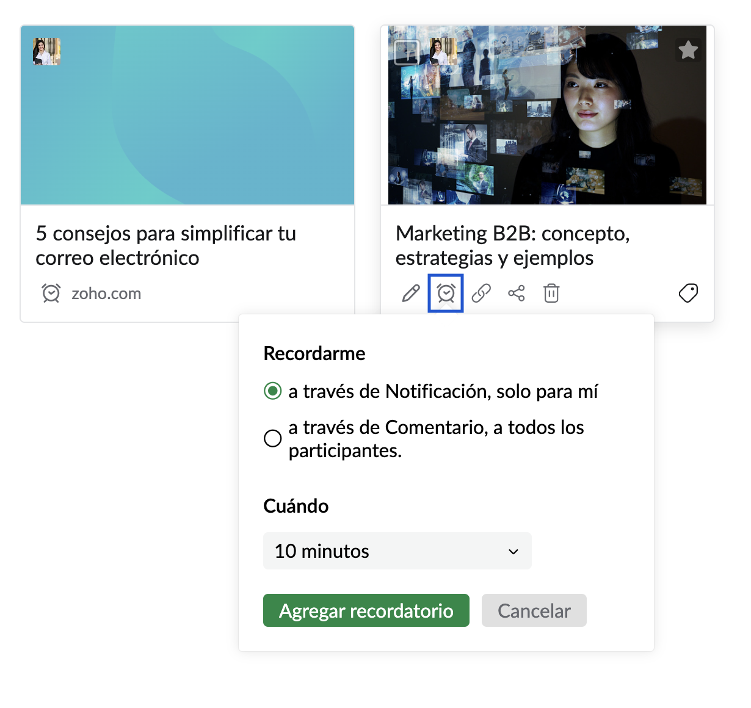751x708 pixels.
Task: Select the checkbox icon on the Marketing image
Action: [407, 52]
